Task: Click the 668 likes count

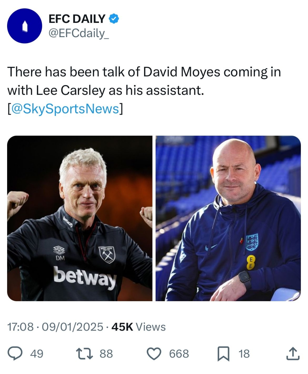Action: click(x=179, y=354)
